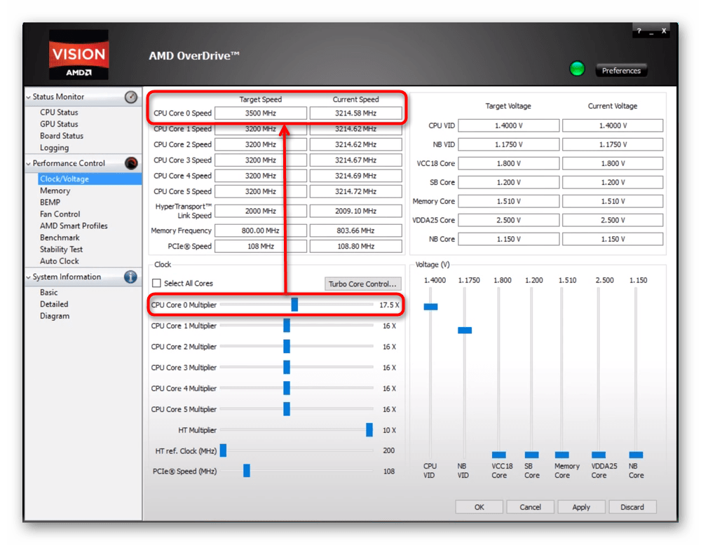Click the CPU Core 0 Multiplier slider handle
This screenshot has width=701, height=545.
294,305
